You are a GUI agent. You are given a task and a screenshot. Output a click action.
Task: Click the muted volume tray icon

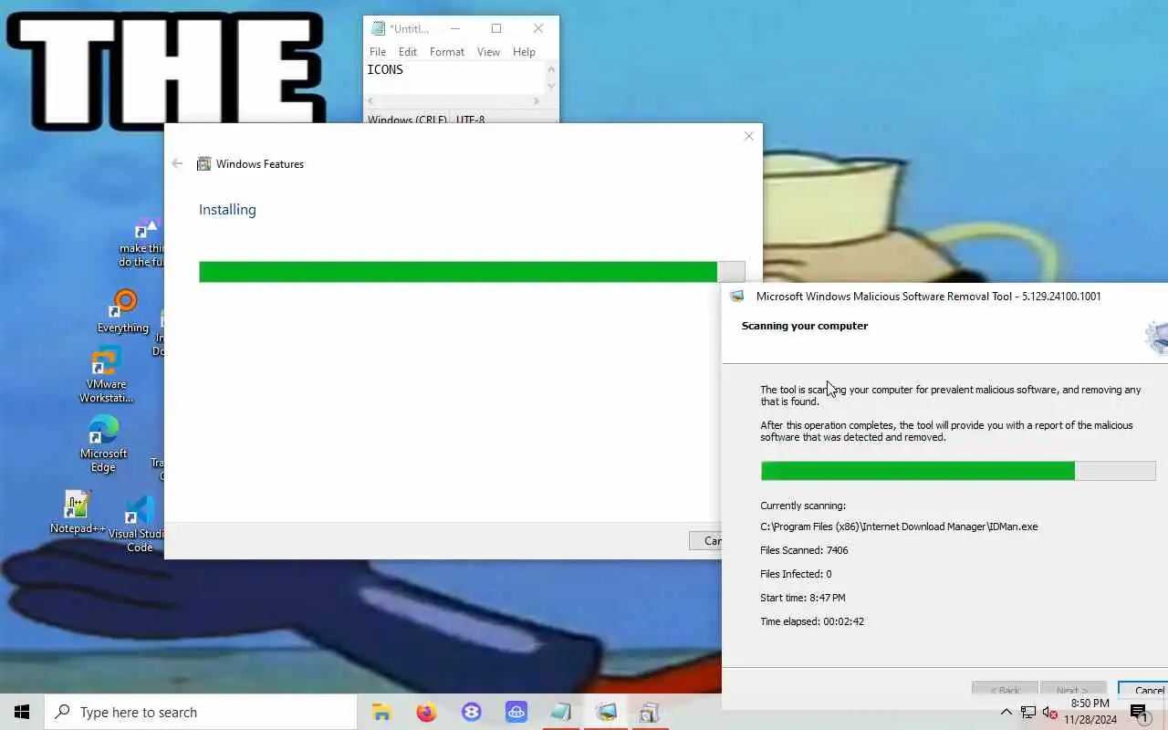pos(1049,712)
